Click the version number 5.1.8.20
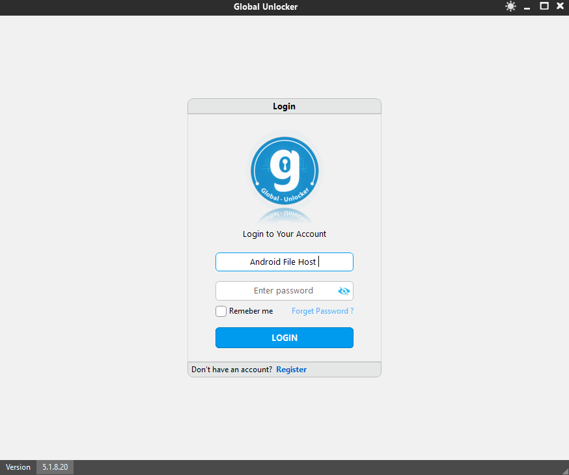Image resolution: width=569 pixels, height=475 pixels. (x=55, y=467)
